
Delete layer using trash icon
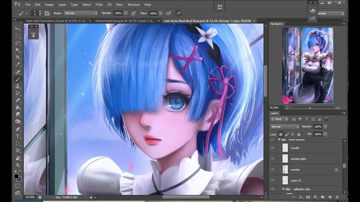(337, 197)
